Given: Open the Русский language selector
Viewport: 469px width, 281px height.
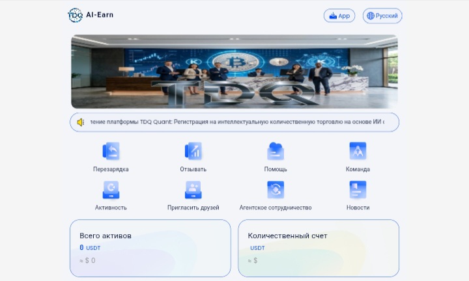Looking at the screenshot, I should tap(382, 16).
